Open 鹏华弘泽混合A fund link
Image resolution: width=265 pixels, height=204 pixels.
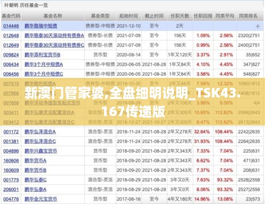(x=40, y=132)
